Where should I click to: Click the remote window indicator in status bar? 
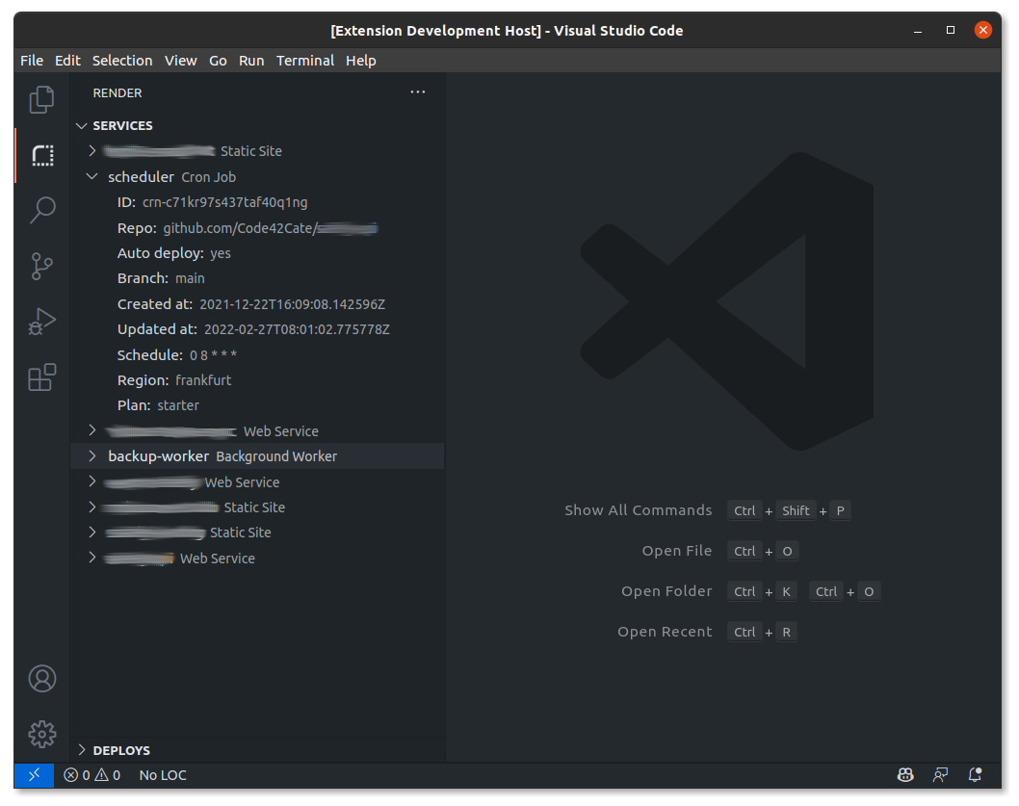pos(34,775)
